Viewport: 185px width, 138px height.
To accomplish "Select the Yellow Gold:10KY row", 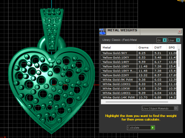I will tap(139, 58).
